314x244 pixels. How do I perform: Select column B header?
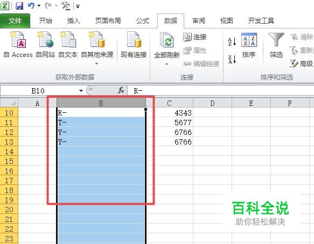pyautogui.click(x=101, y=103)
